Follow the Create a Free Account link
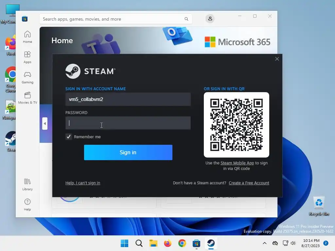The image size is (335, 251). click(x=249, y=183)
